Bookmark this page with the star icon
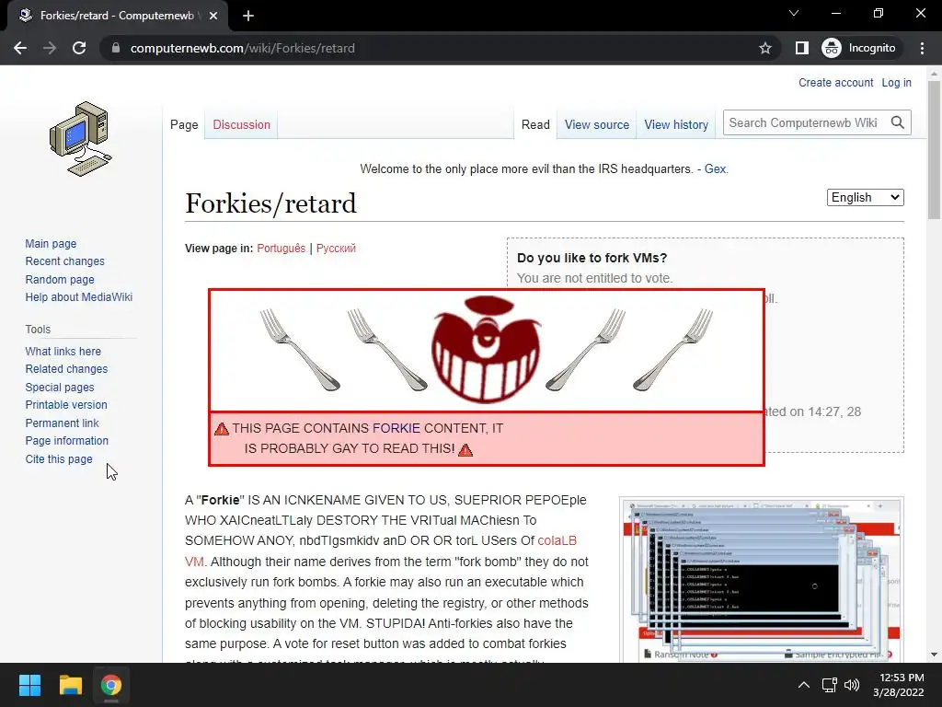Image resolution: width=942 pixels, height=707 pixels. pyautogui.click(x=764, y=48)
